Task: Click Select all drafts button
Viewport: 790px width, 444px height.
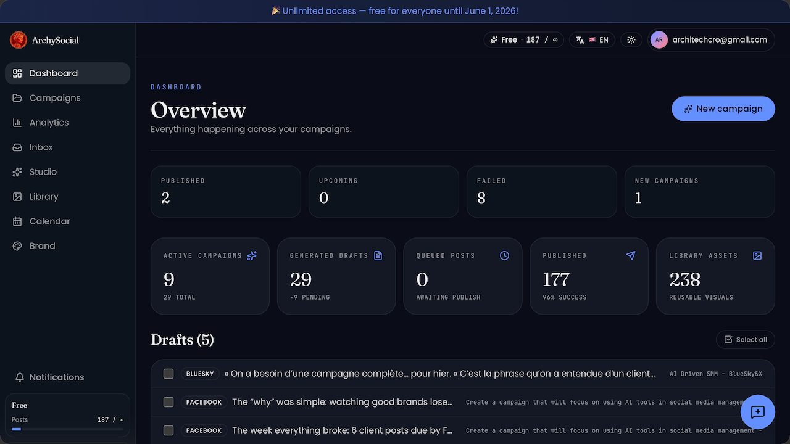Action: 746,340
